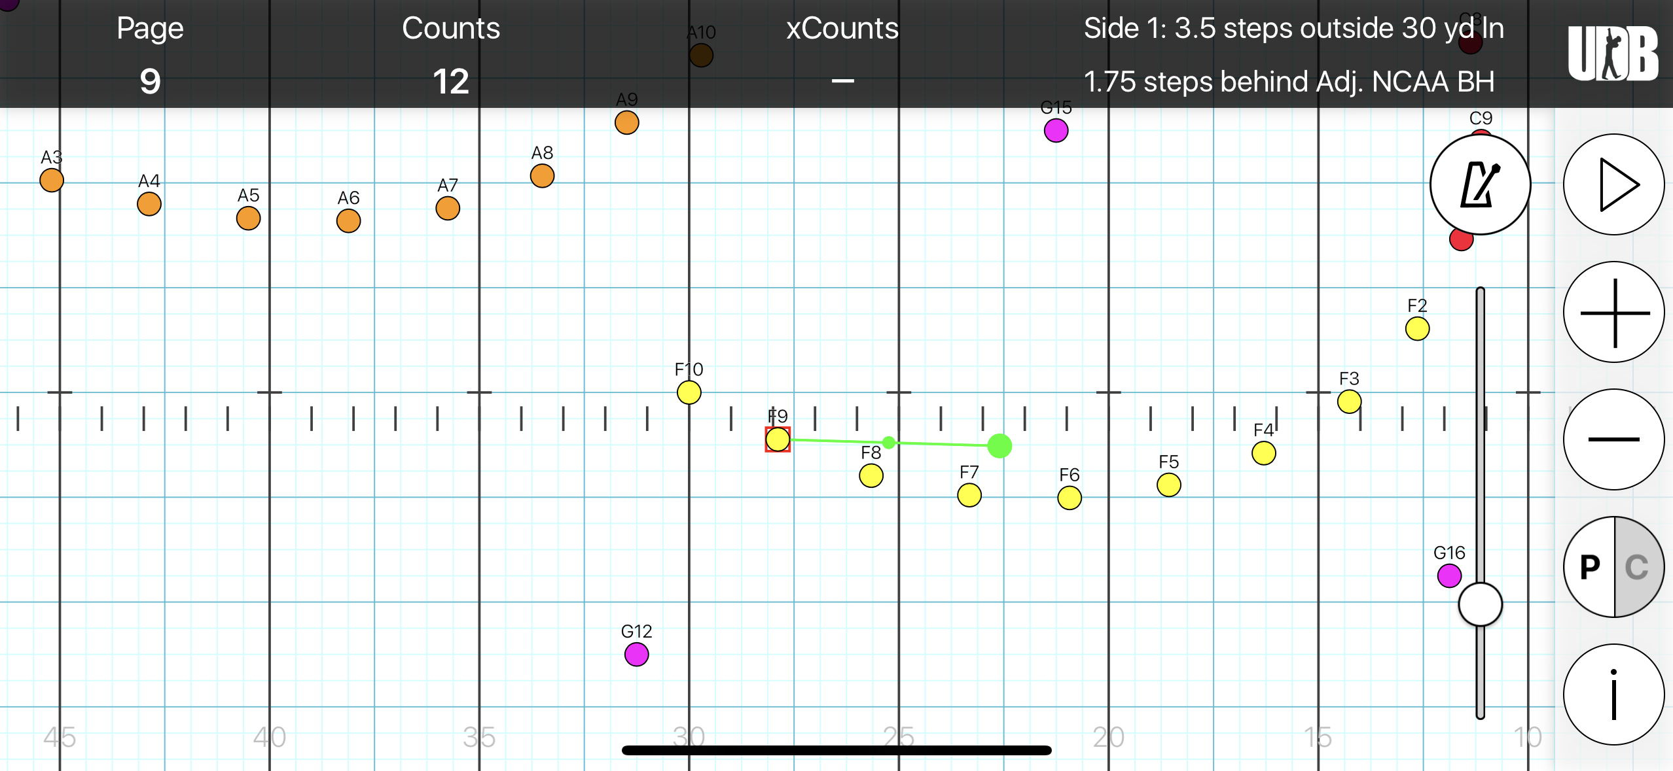Select orange performer dot A7
This screenshot has width=1673, height=771.
448,209
